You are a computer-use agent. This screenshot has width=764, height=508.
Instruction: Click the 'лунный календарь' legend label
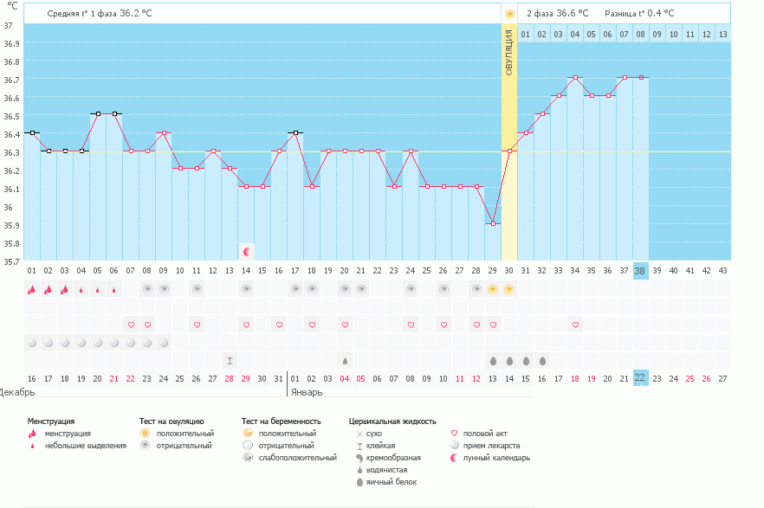497,458
